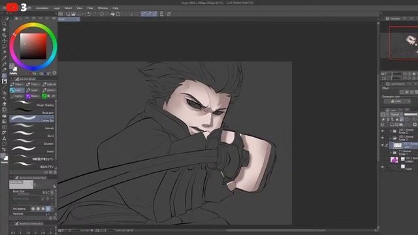This screenshot has height=235, width=418.
Task: Select the Zoom magnifier tool
Action: (x=5, y=23)
